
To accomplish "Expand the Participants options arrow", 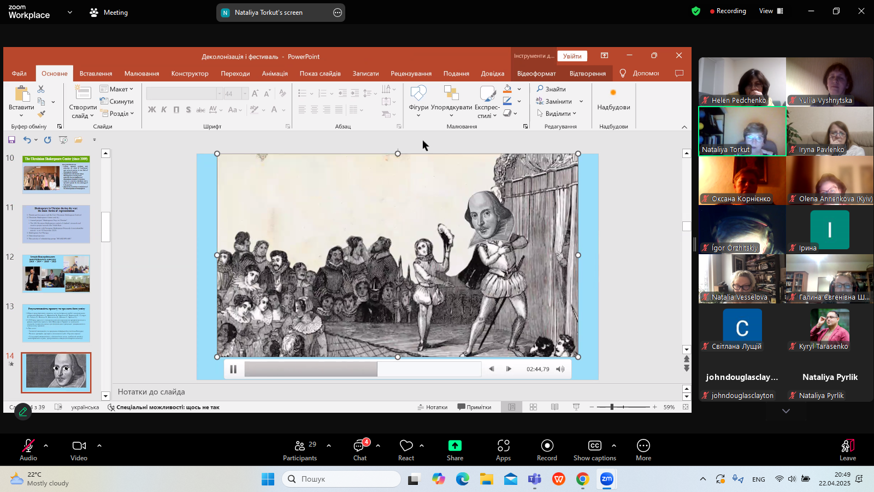I will point(329,446).
